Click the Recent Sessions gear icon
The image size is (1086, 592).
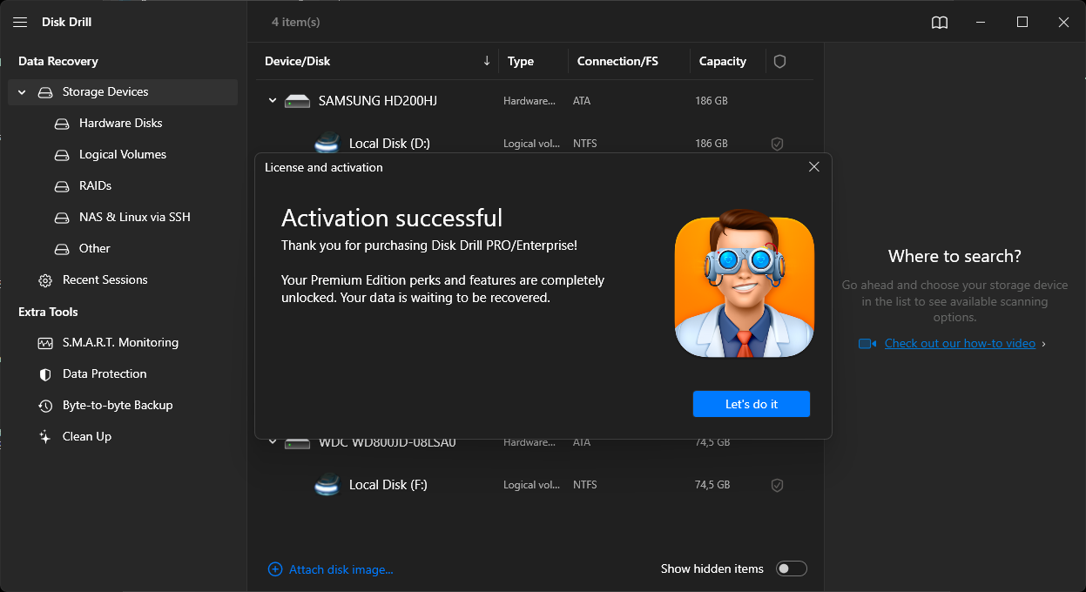coord(45,280)
